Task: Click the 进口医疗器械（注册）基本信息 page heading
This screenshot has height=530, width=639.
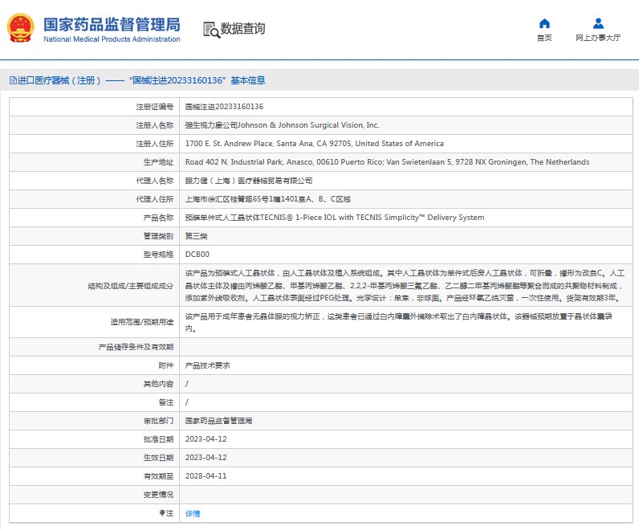Action: (141, 80)
